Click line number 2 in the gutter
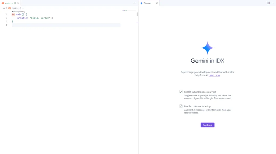The image size is (276, 154). point(6,18)
